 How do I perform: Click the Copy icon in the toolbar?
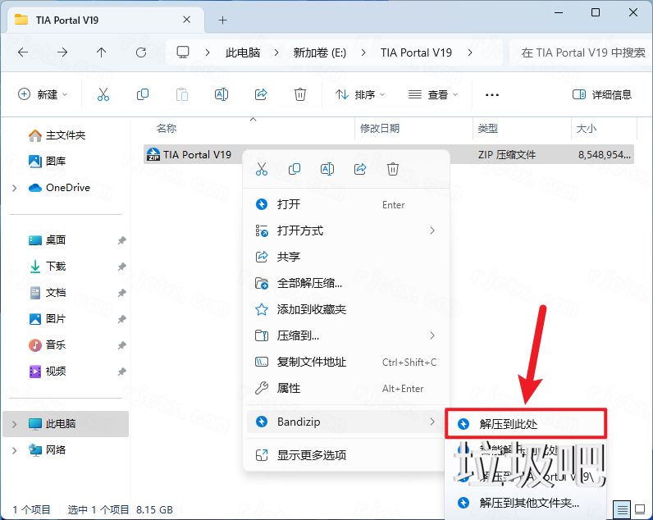coord(143,94)
